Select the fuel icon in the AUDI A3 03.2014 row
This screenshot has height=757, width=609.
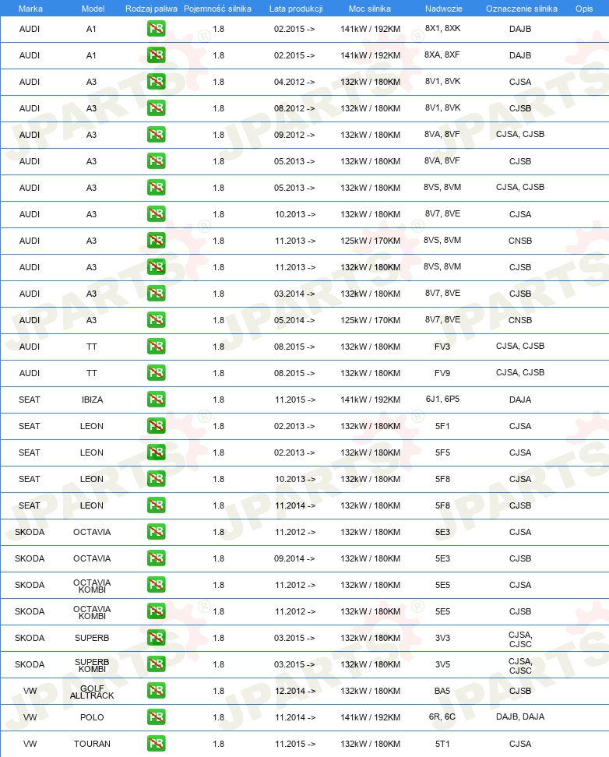click(156, 294)
